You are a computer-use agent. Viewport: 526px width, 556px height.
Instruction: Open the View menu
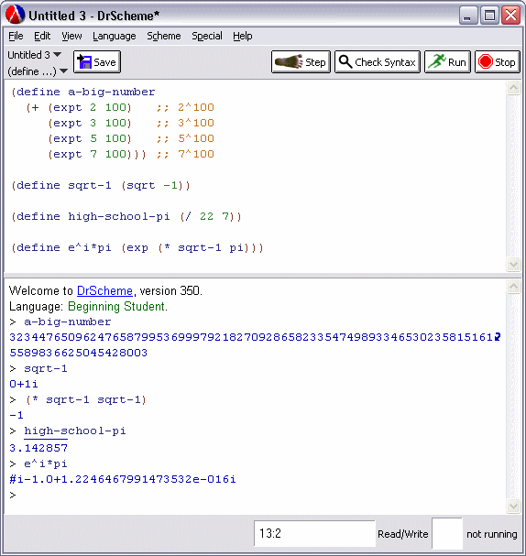(71, 36)
